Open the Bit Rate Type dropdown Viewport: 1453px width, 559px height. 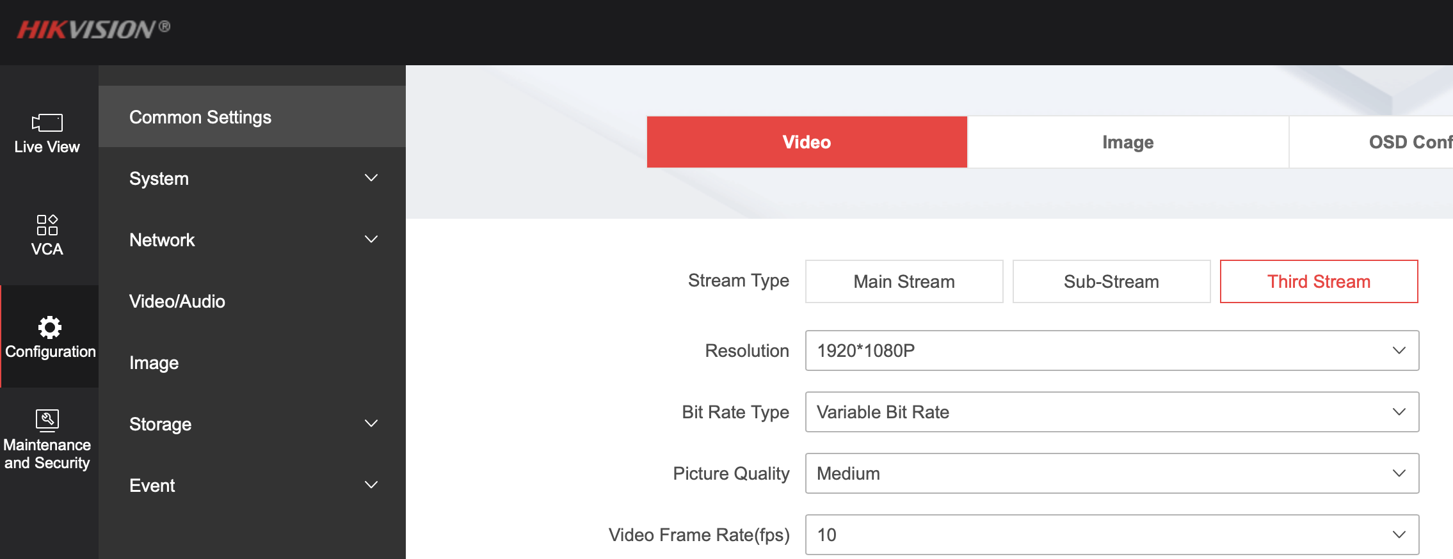click(1112, 412)
